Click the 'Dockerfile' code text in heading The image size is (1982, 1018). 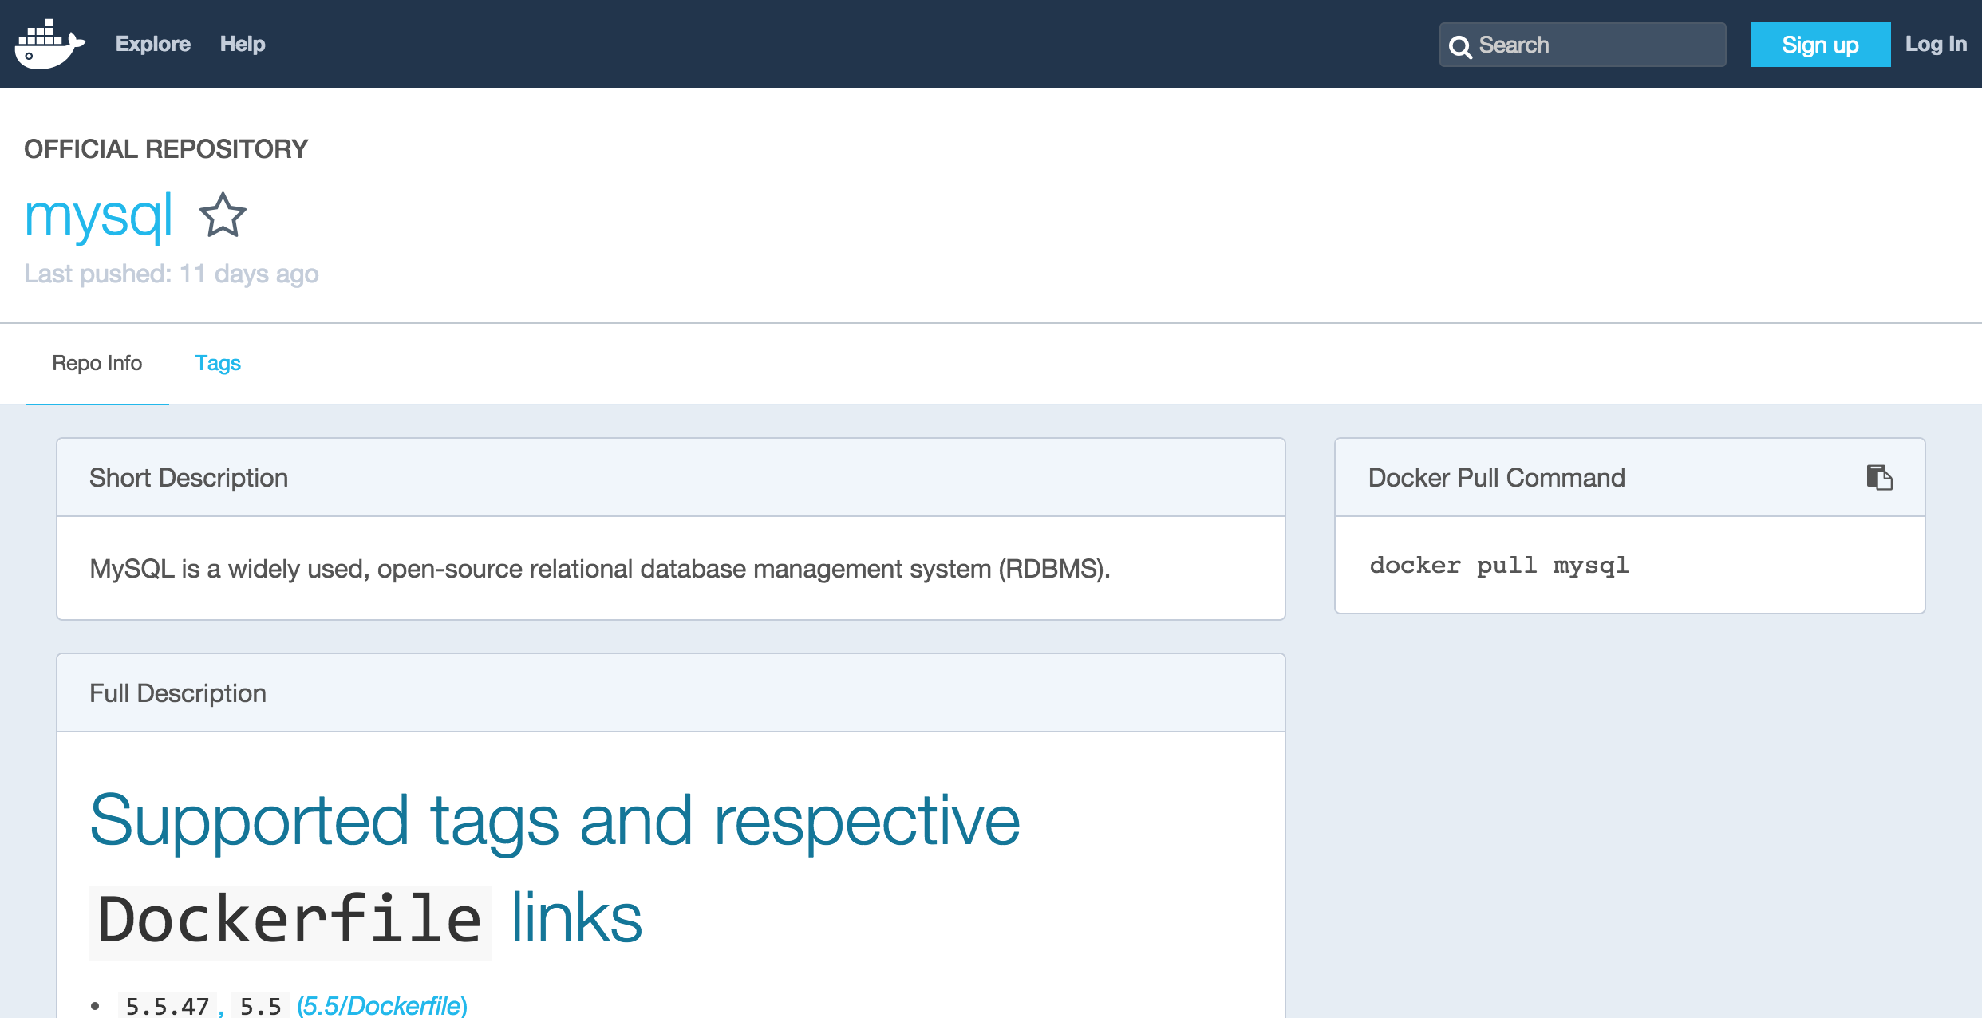[x=290, y=920]
